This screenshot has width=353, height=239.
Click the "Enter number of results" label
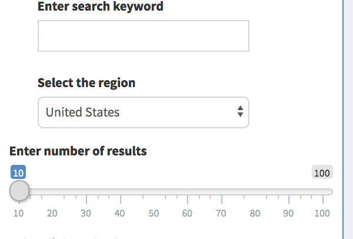pos(78,151)
